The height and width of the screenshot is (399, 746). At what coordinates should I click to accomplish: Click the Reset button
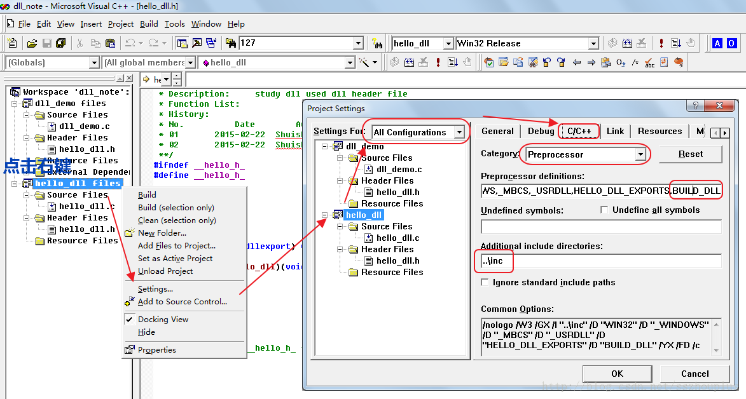(x=690, y=154)
